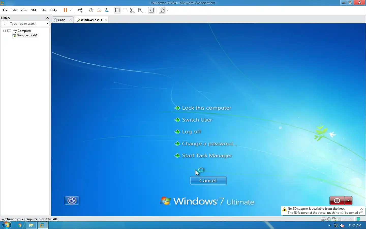Screen dimensions: 366x229
Task: Close the Library panel
Action: point(47,18)
